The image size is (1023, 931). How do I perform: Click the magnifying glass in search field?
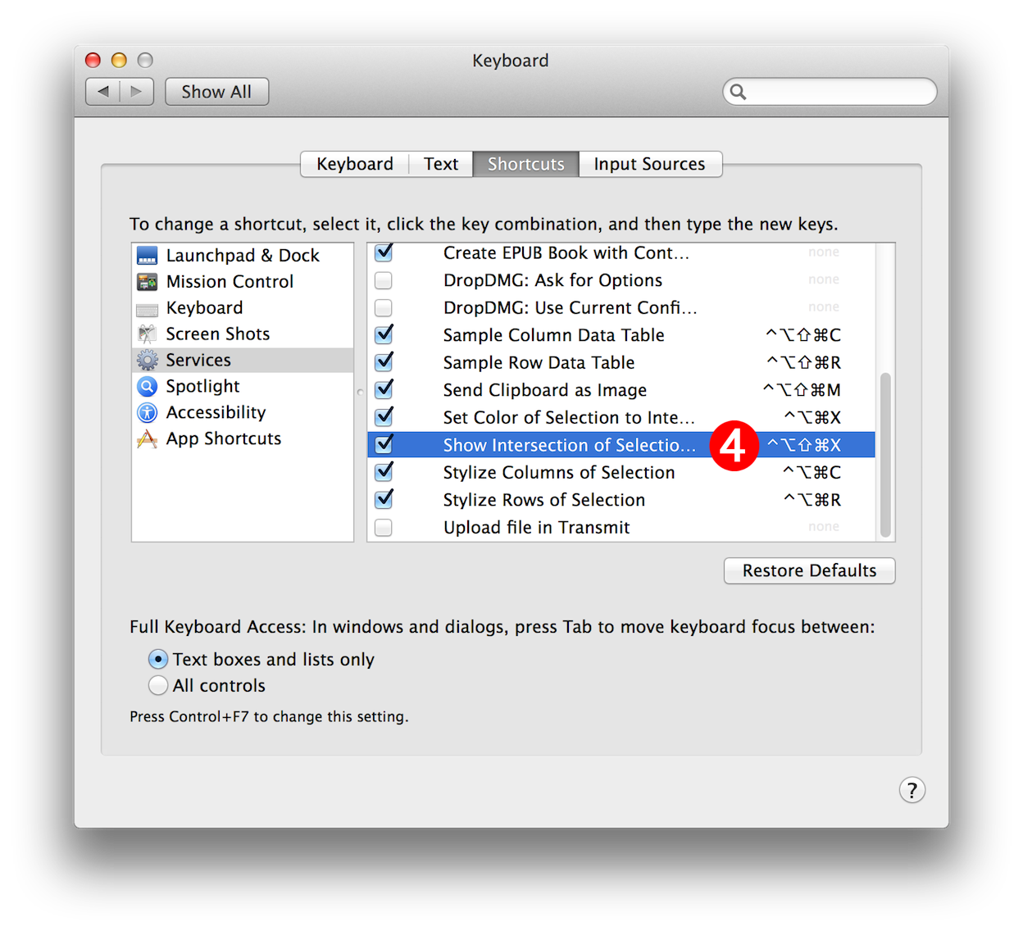tap(739, 92)
